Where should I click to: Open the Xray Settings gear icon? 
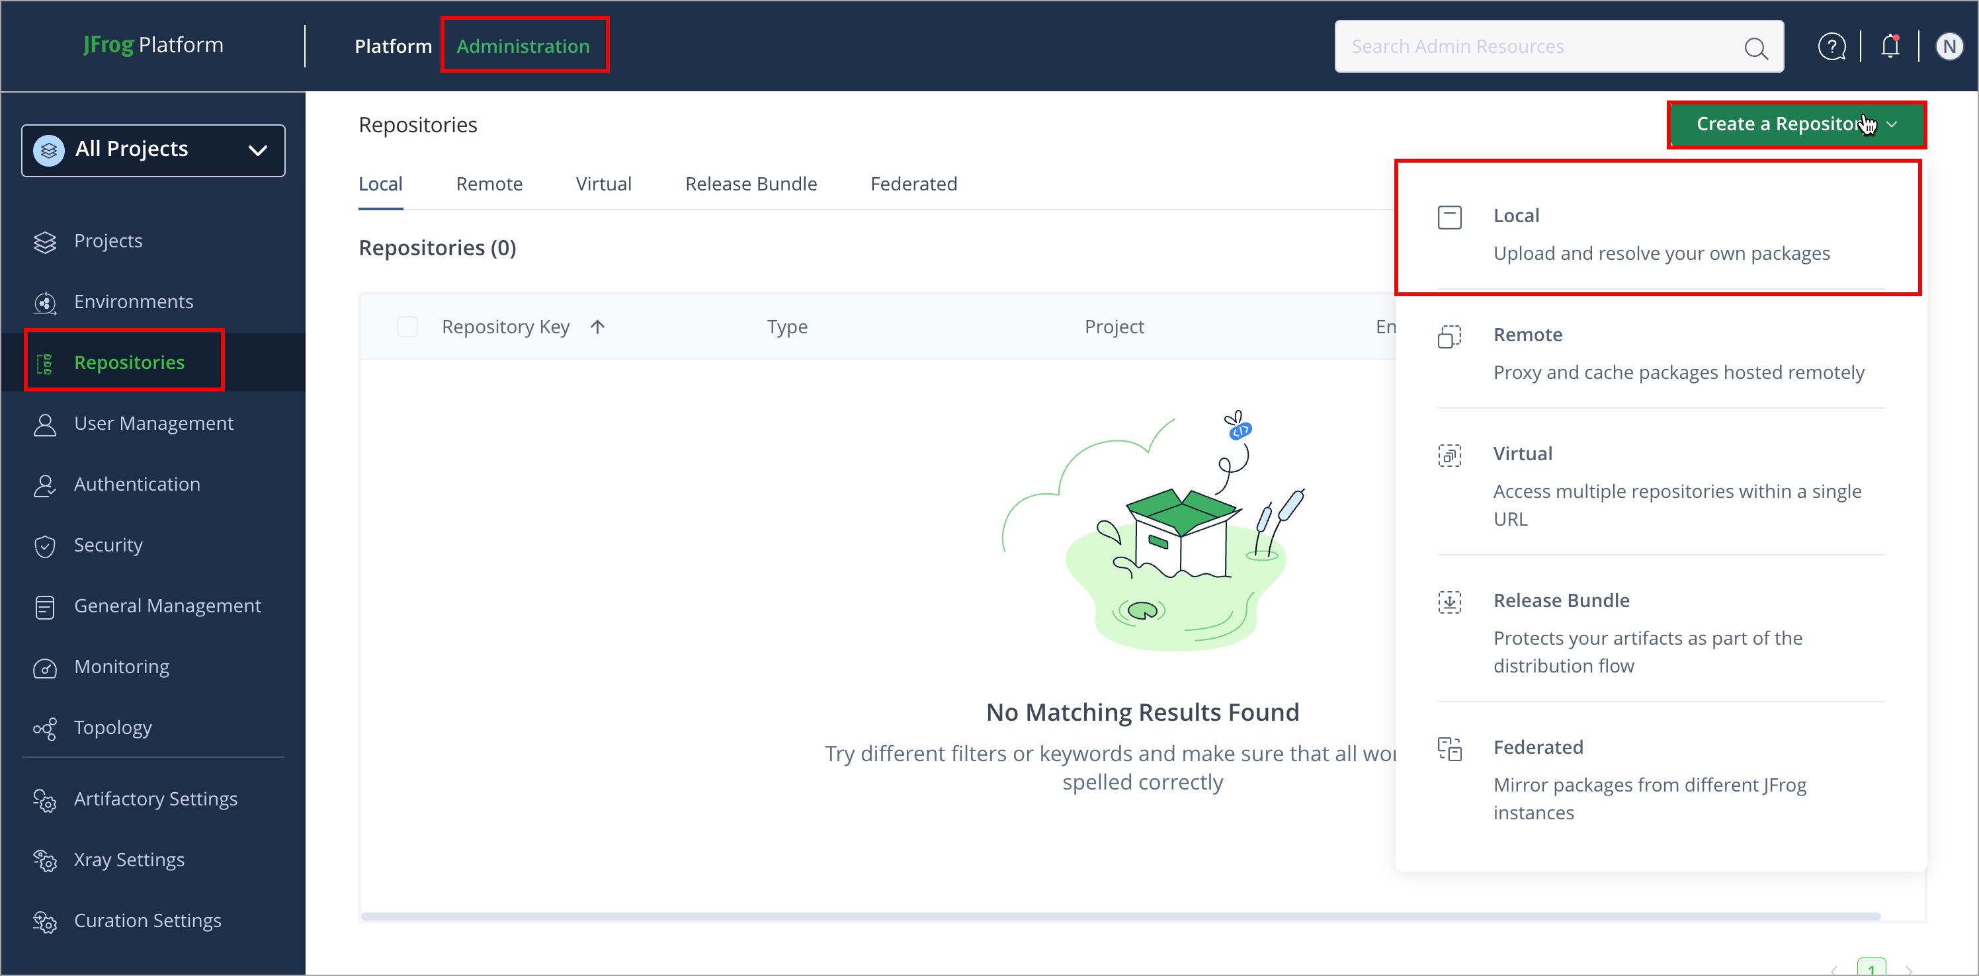coord(46,860)
